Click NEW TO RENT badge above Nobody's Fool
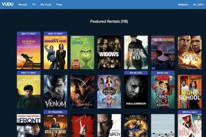The width and height of the screenshot is (206, 137). [x=55, y=33]
